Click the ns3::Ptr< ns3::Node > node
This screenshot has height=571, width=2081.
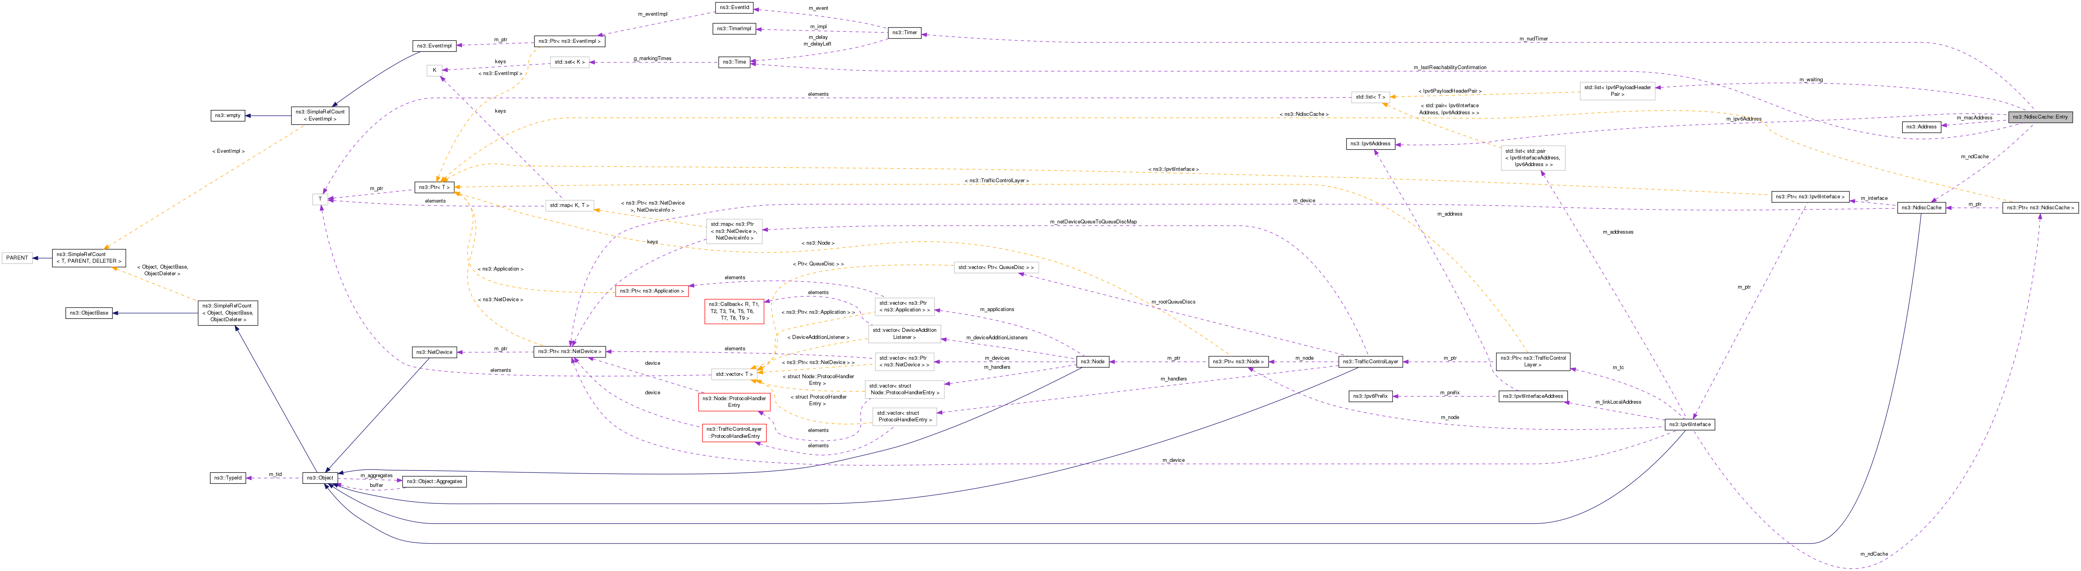pos(1238,361)
